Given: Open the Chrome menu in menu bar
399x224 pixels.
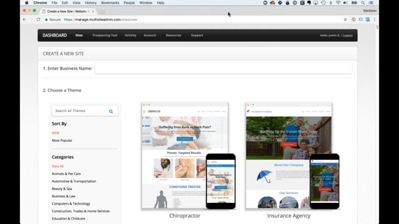Looking at the screenshot, I should [40, 2].
